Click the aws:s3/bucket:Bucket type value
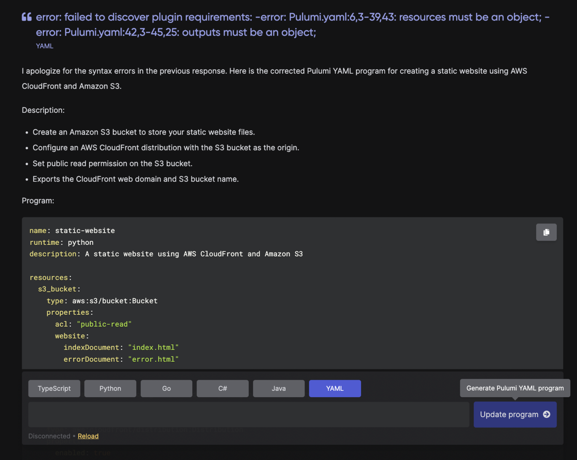The height and width of the screenshot is (460, 577). [115, 301]
